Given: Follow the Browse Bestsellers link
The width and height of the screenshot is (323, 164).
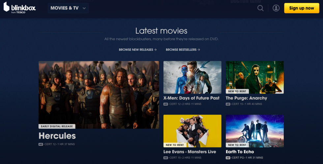Looking at the screenshot, I should (x=183, y=50).
